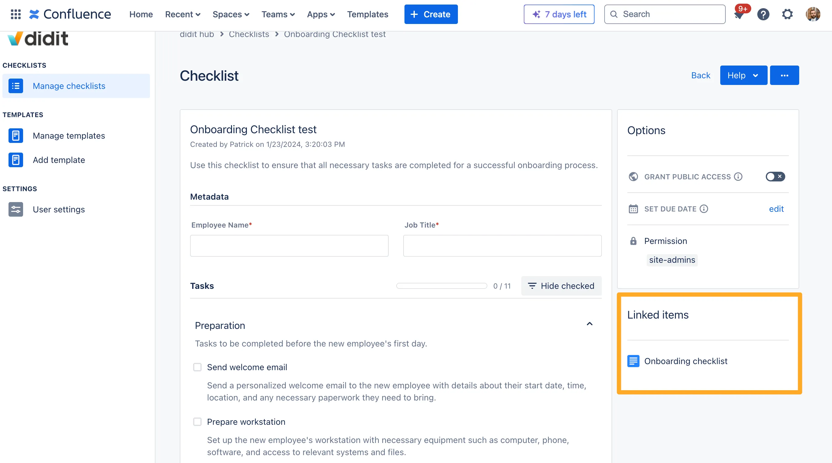Open the Apps dropdown menu
Screen dimensions: 832x463
(321, 14)
